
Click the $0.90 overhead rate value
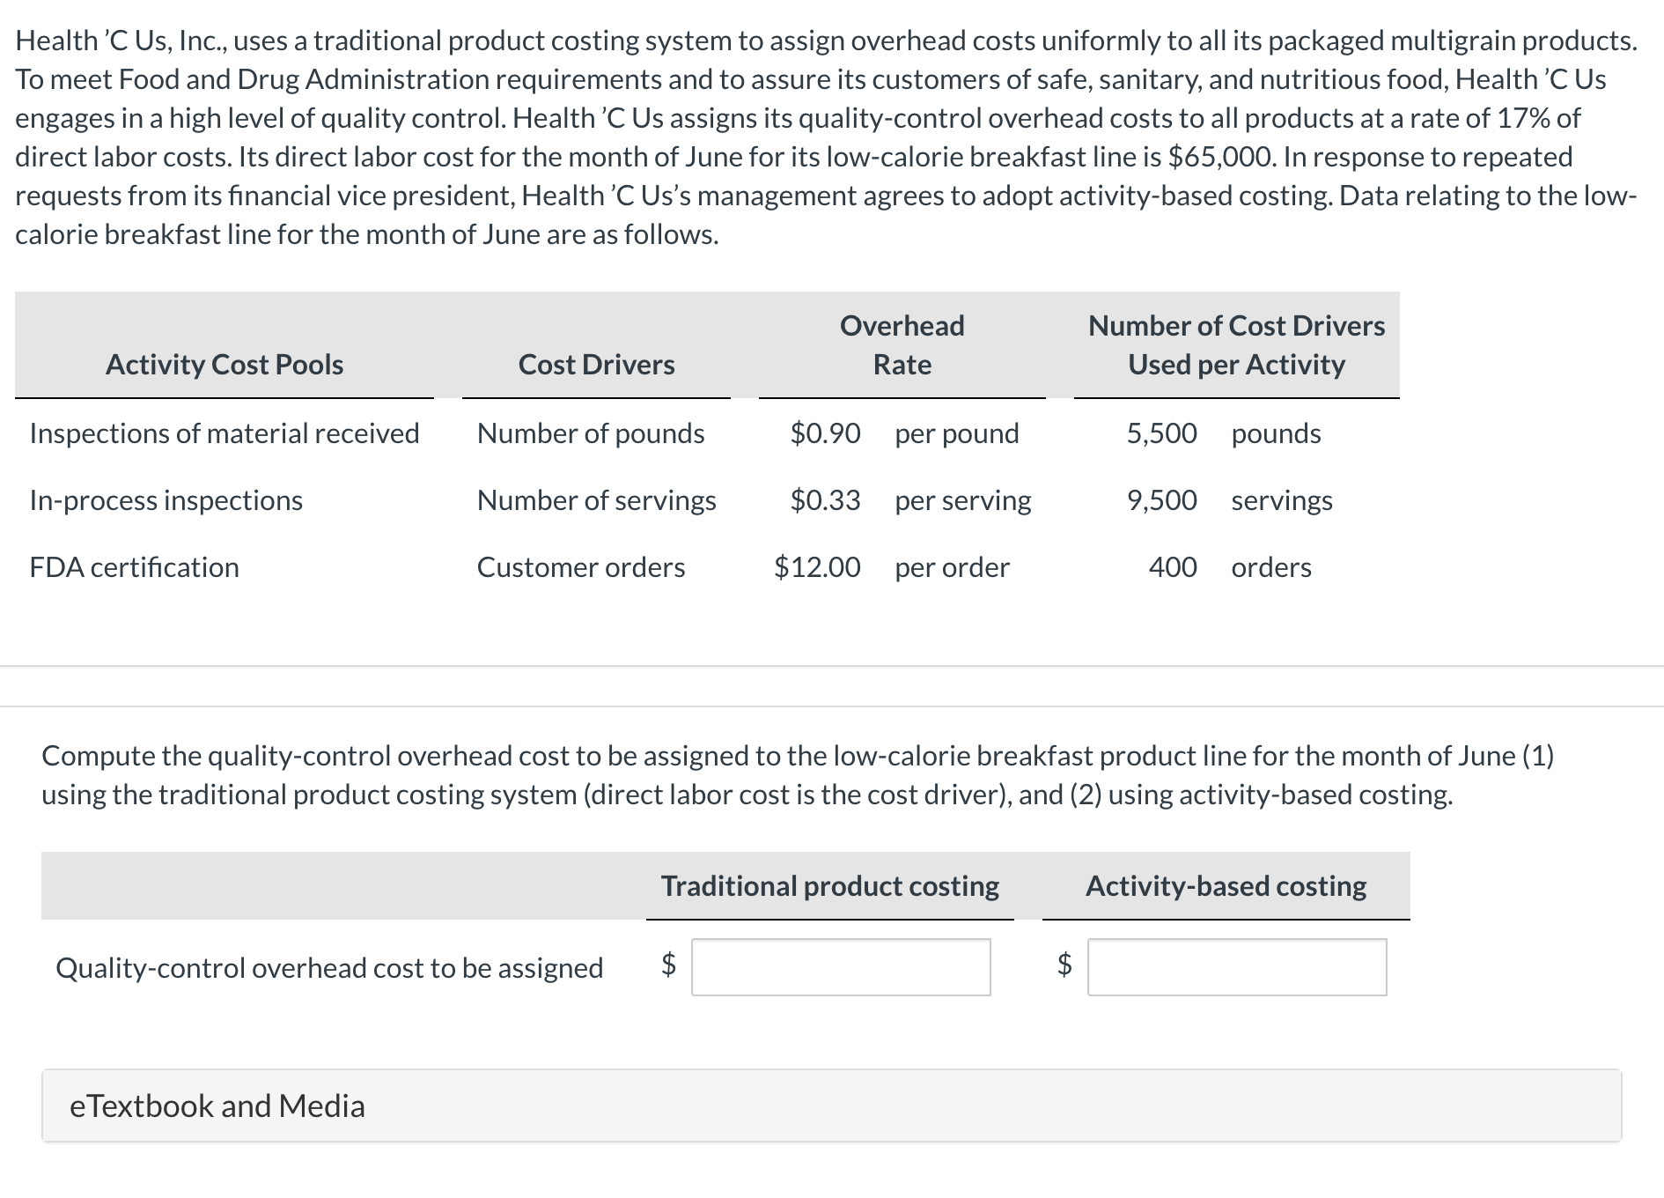825,433
